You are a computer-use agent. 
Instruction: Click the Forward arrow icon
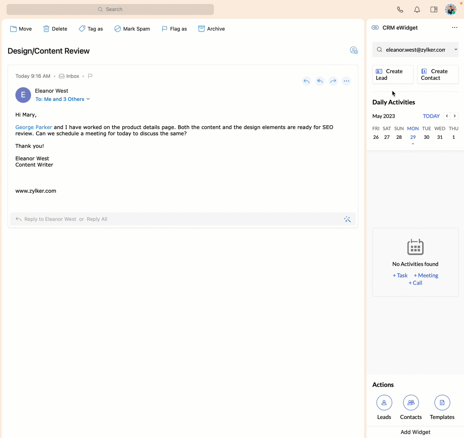(333, 81)
